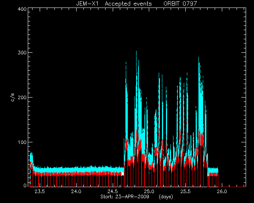This screenshot has height=203, width=254.
Task: Click the 24.0 x-axis tick label
Action: pos(76,192)
